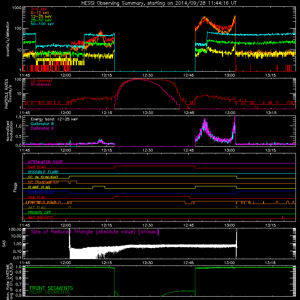Click the 'BAD PACKETS' flag label
Image resolution: width=300 pixels, height=300 pixels.
pos(41,217)
